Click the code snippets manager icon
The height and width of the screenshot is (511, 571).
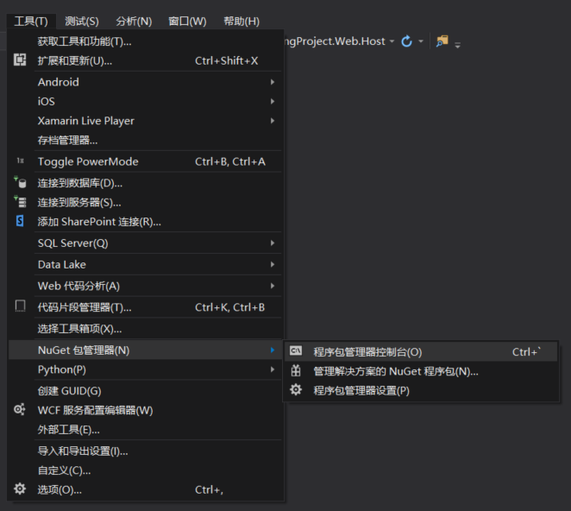point(20,306)
